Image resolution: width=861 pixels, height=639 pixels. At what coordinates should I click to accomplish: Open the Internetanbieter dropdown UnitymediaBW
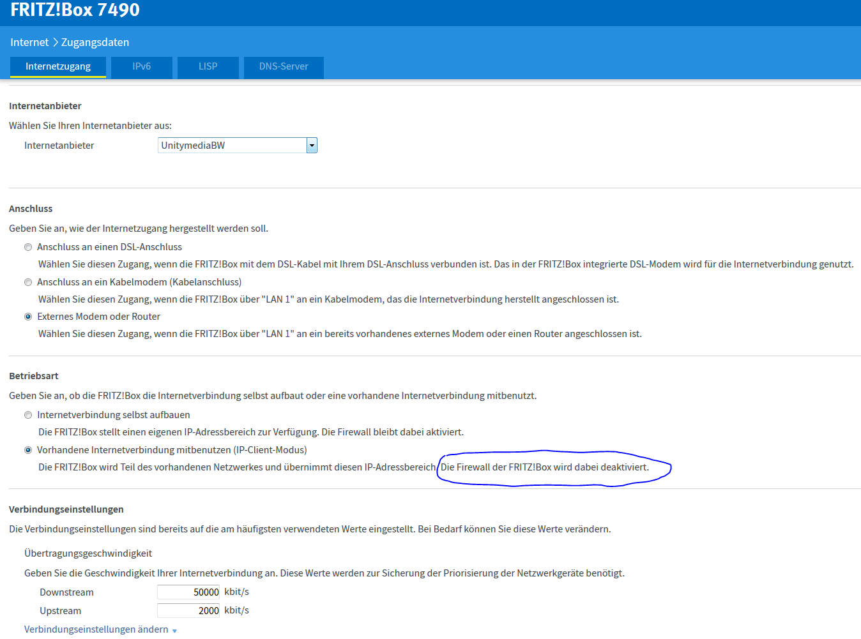tap(238, 146)
